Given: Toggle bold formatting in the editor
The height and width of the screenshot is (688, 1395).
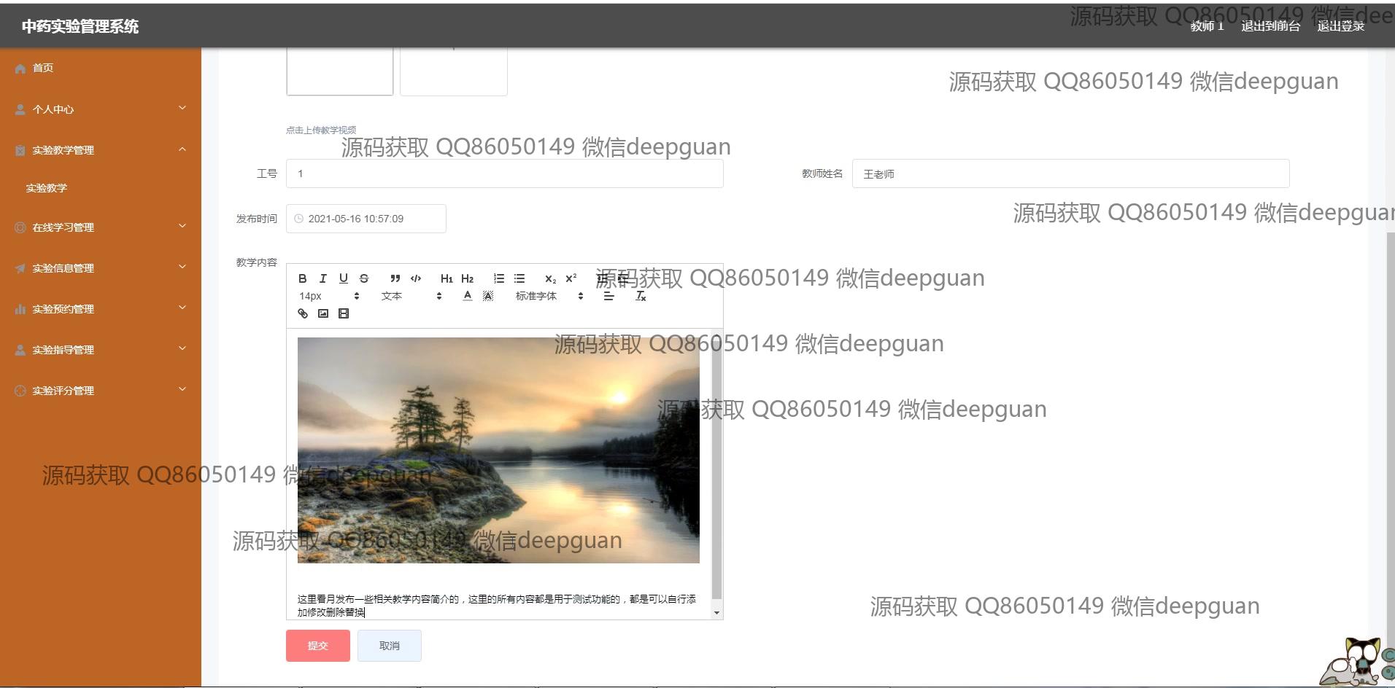Looking at the screenshot, I should pyautogui.click(x=303, y=278).
